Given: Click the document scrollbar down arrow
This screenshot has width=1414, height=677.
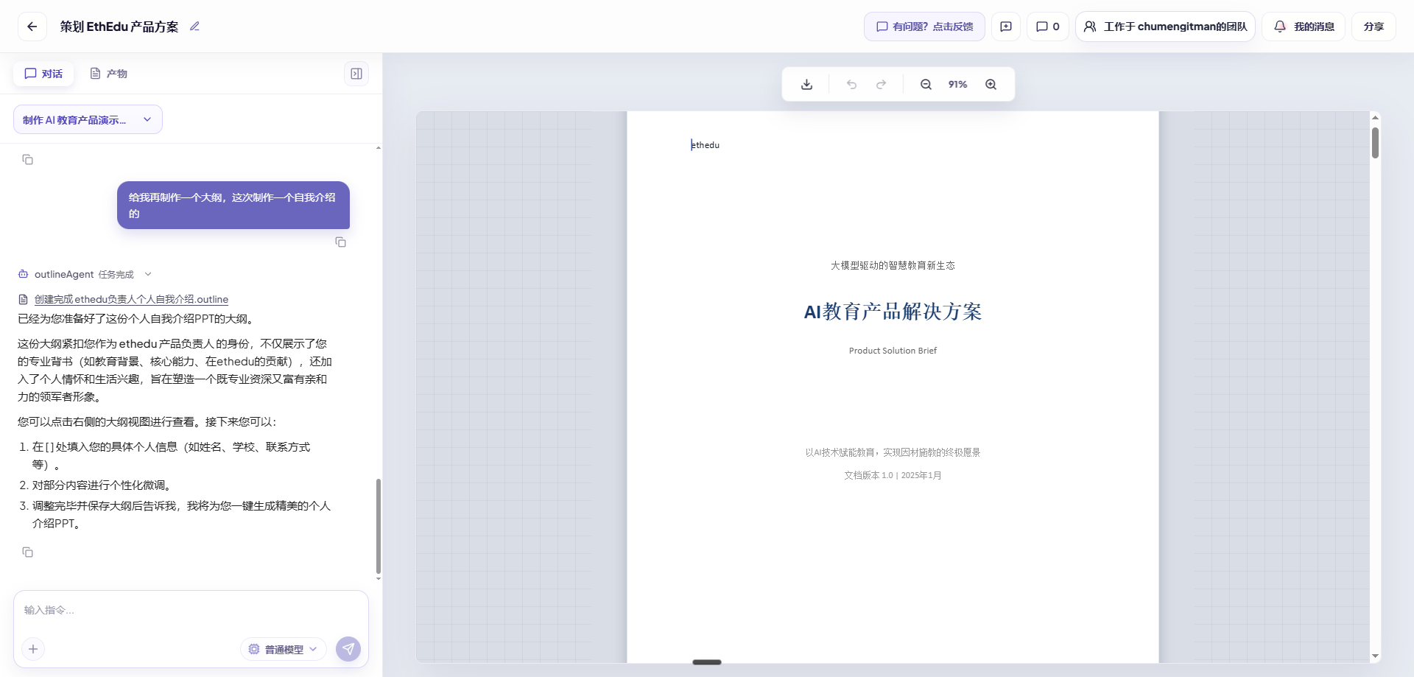Looking at the screenshot, I should 1375,656.
